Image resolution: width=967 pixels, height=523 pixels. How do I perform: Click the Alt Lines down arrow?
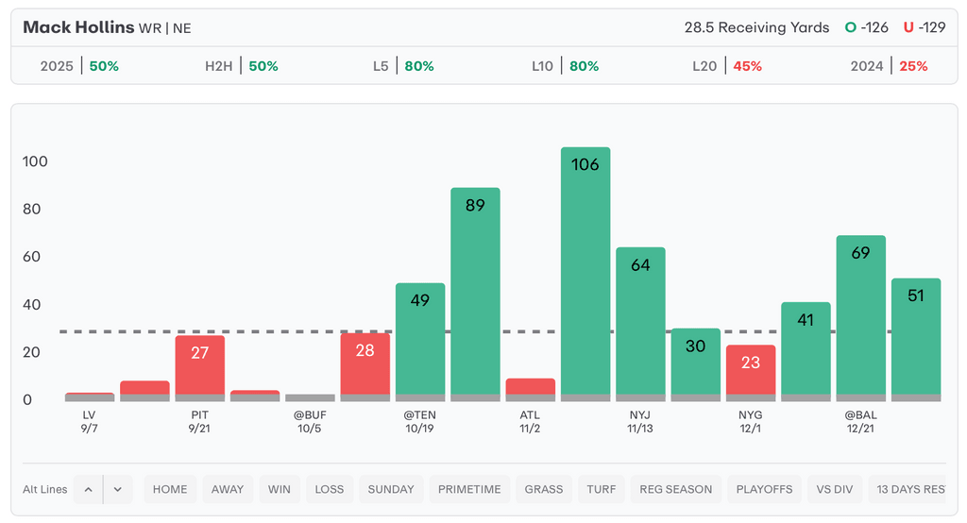(118, 489)
